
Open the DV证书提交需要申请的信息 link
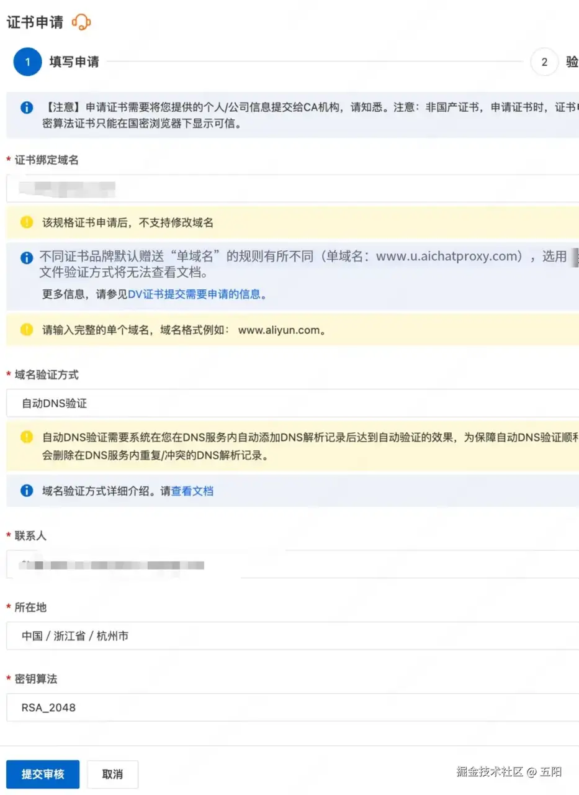(x=194, y=294)
